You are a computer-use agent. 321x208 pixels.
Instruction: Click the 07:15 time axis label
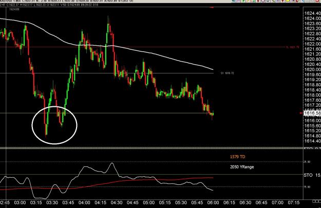(x=294, y=203)
